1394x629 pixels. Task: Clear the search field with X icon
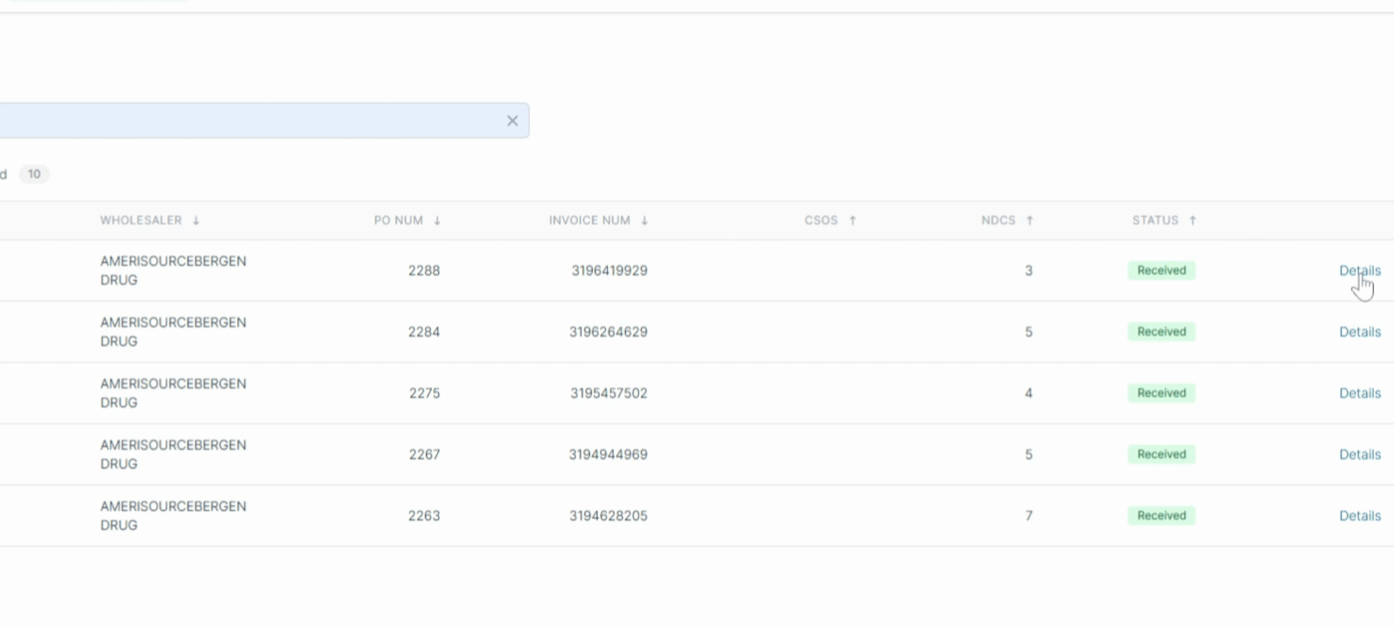pos(512,121)
